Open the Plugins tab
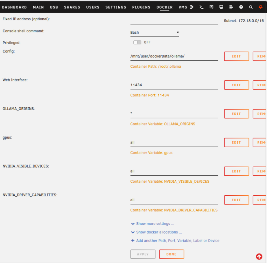267x263 pixels. pos(141,7)
